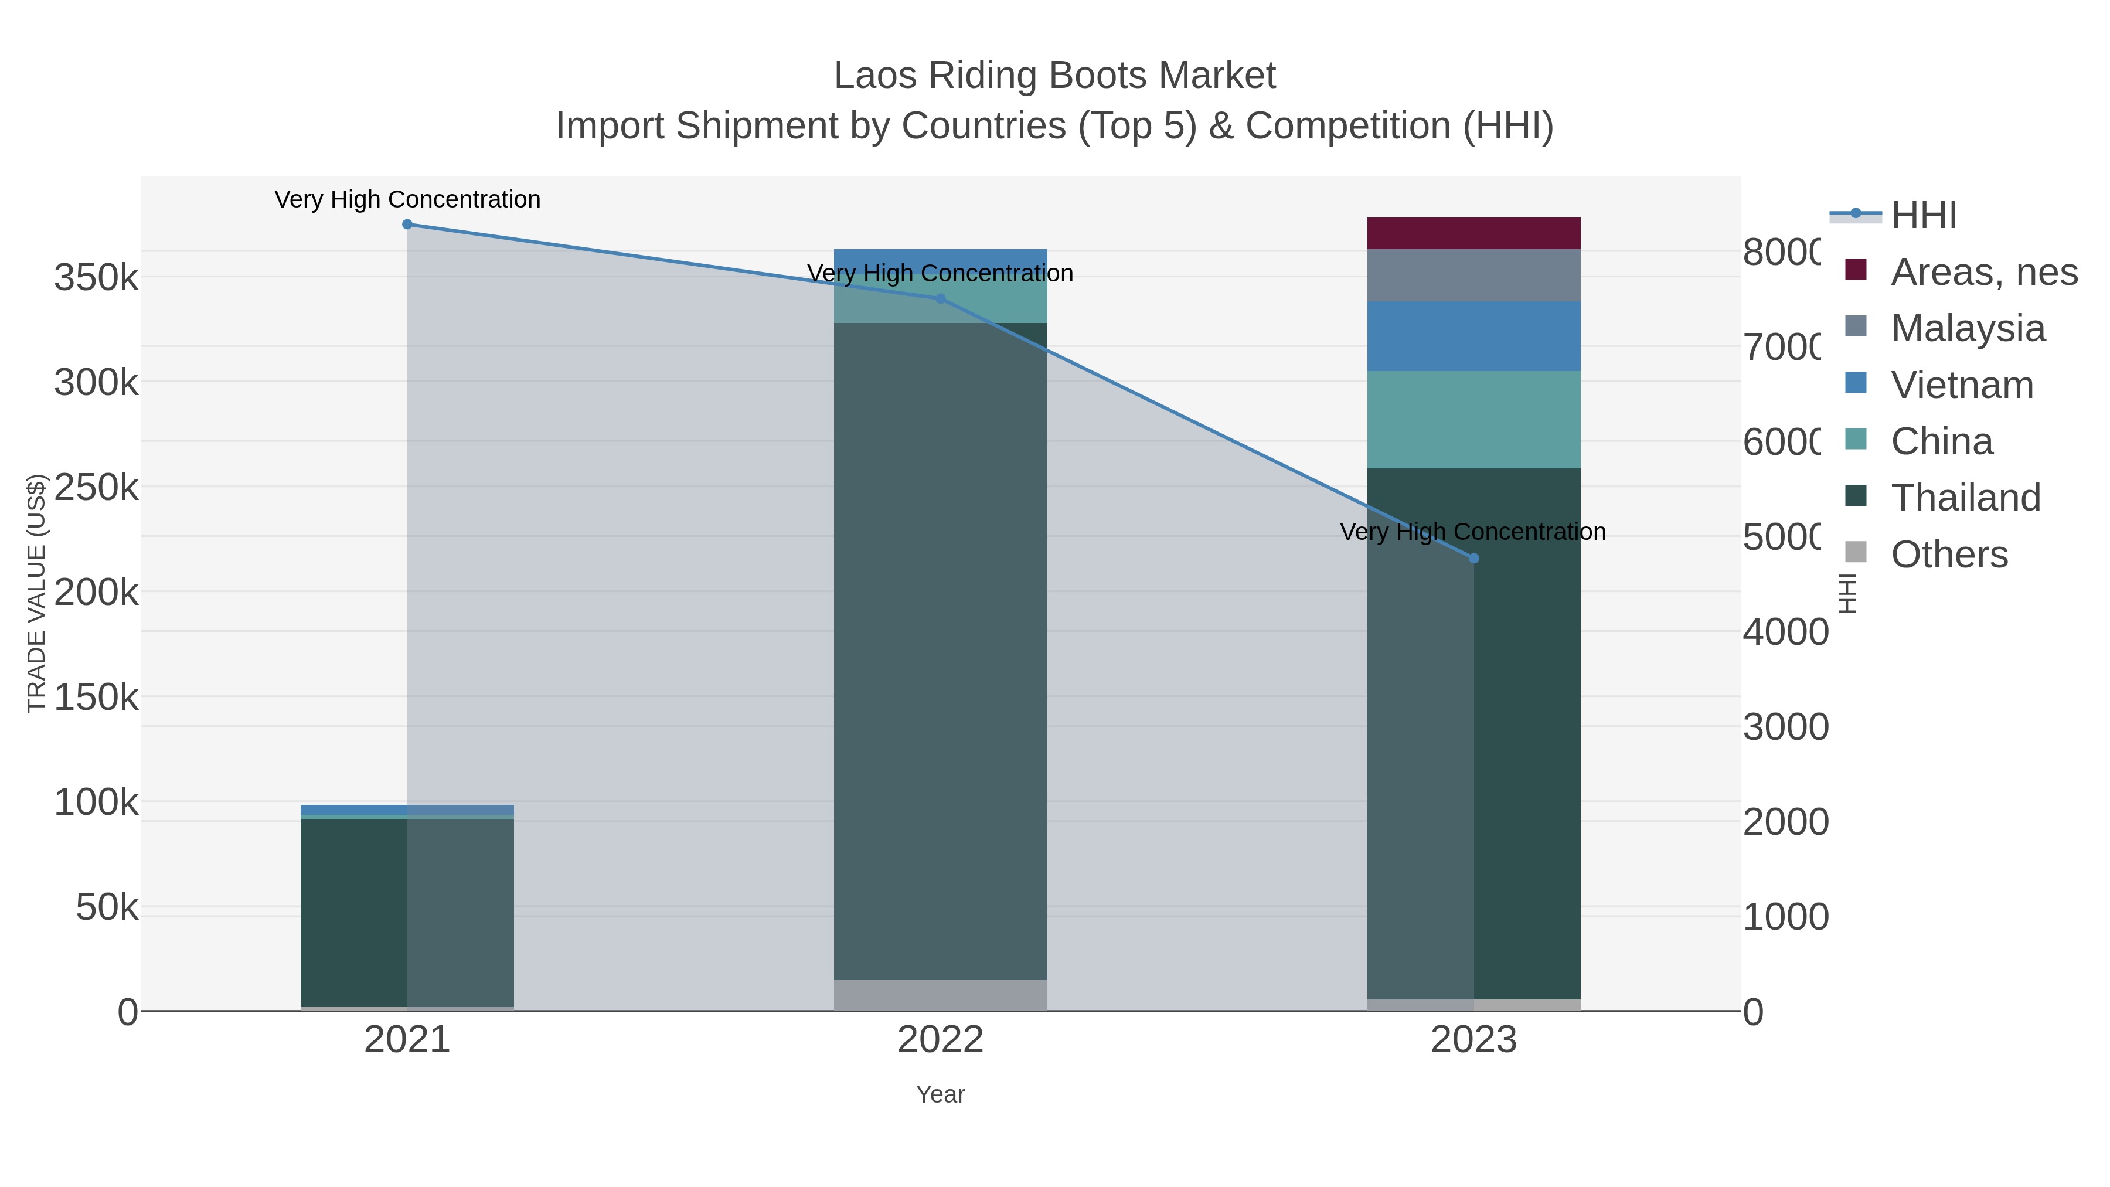Image resolution: width=2110 pixels, height=1187 pixels.
Task: Click the 'Year' axis title
Action: pyautogui.click(x=940, y=1094)
